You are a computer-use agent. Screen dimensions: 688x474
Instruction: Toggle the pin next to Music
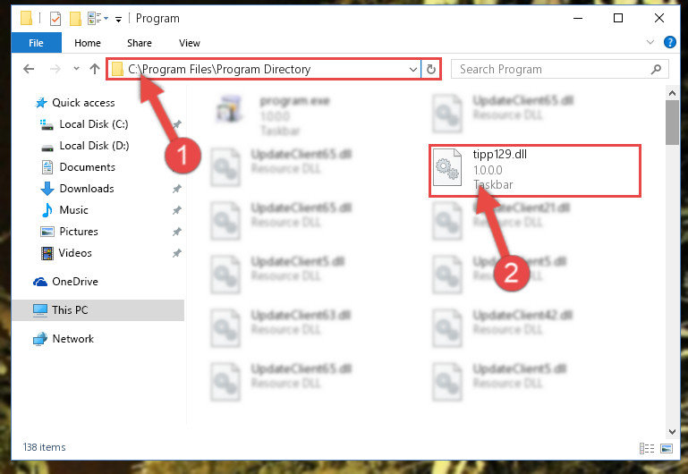(x=176, y=210)
